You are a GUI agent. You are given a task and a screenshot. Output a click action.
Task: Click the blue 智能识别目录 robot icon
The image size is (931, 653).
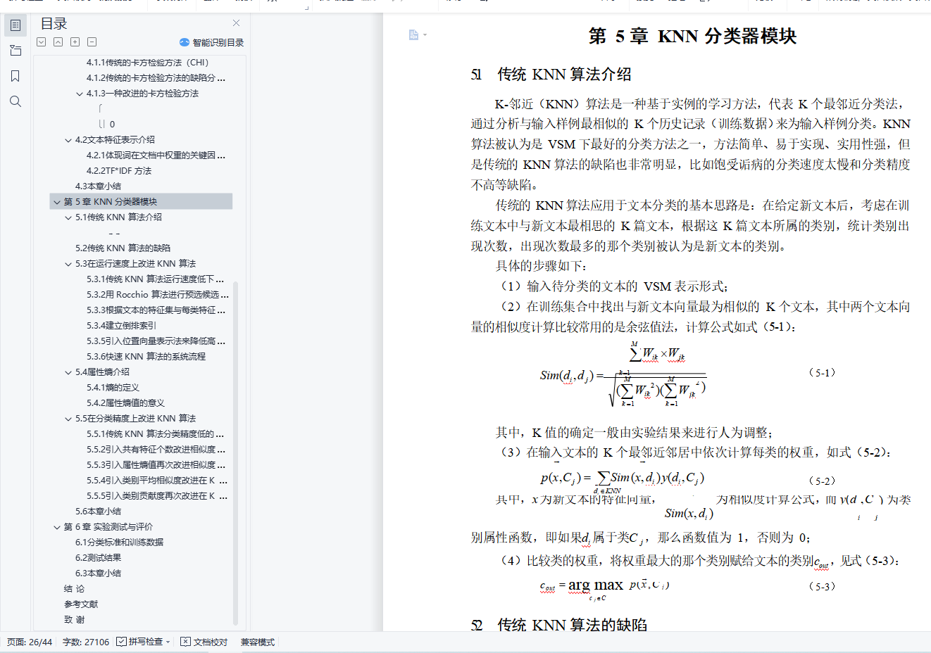(185, 42)
